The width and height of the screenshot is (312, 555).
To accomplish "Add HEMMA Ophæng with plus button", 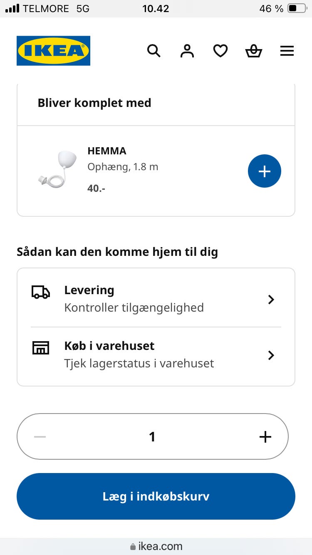I will [265, 171].
